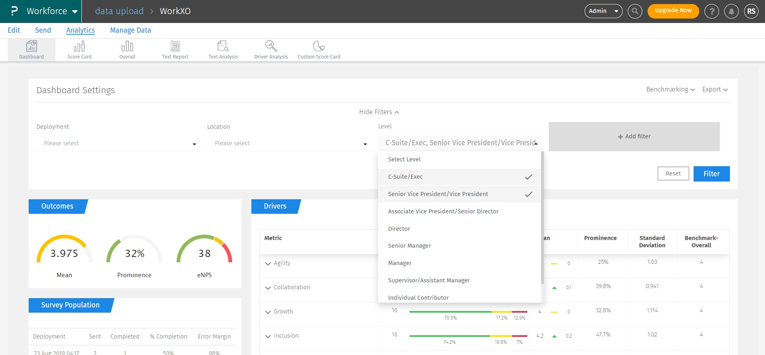This screenshot has height=355, width=765.
Task: Switch to the Send tab
Action: click(43, 30)
